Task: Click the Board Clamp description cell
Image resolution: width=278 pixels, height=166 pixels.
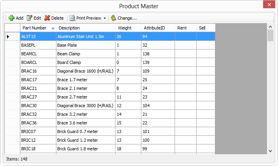Action: tap(86, 62)
